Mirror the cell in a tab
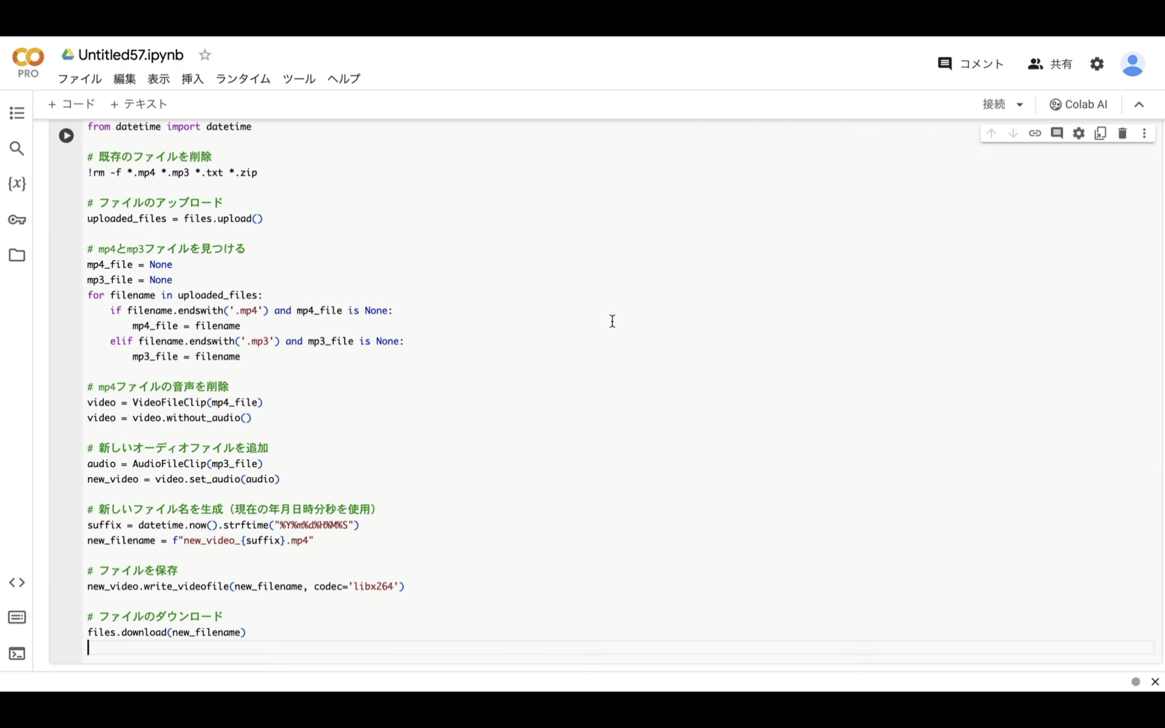The width and height of the screenshot is (1165, 728). [1101, 133]
